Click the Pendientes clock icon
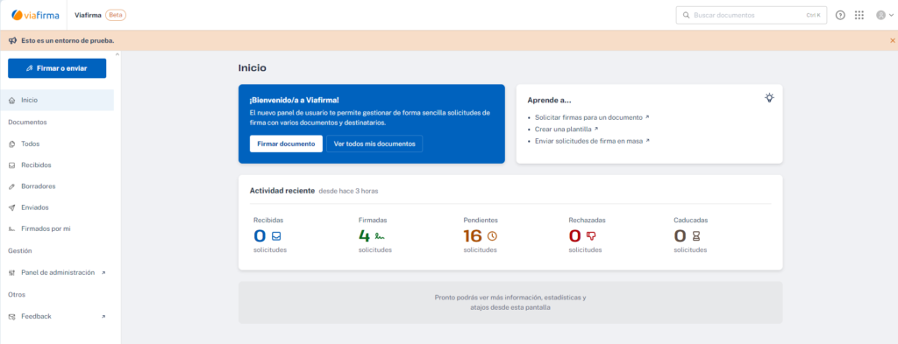Image resolution: width=898 pixels, height=344 pixels. coord(492,235)
